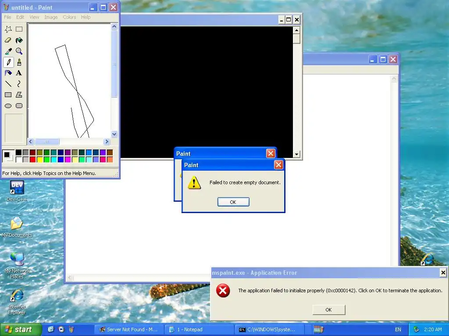449x336 pixels.
Task: Pick the black swatch in the palette
Action: click(18, 153)
